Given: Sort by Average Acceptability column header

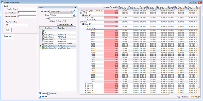Looking at the screenshot, I should pyautogui.click(x=111, y=8).
